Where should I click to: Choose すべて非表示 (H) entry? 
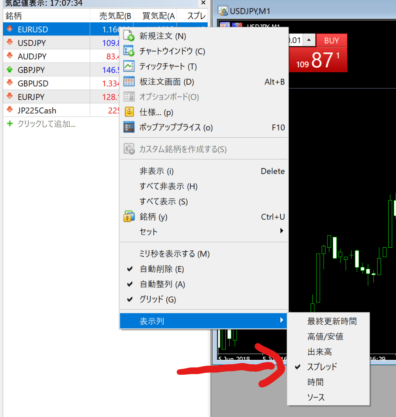pos(204,186)
